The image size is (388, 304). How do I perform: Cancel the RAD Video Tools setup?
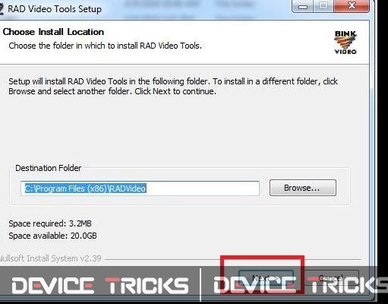click(331, 279)
